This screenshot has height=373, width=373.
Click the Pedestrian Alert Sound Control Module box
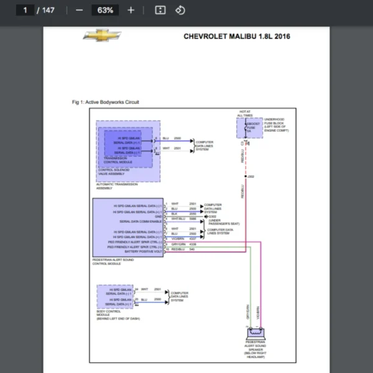[128, 228]
